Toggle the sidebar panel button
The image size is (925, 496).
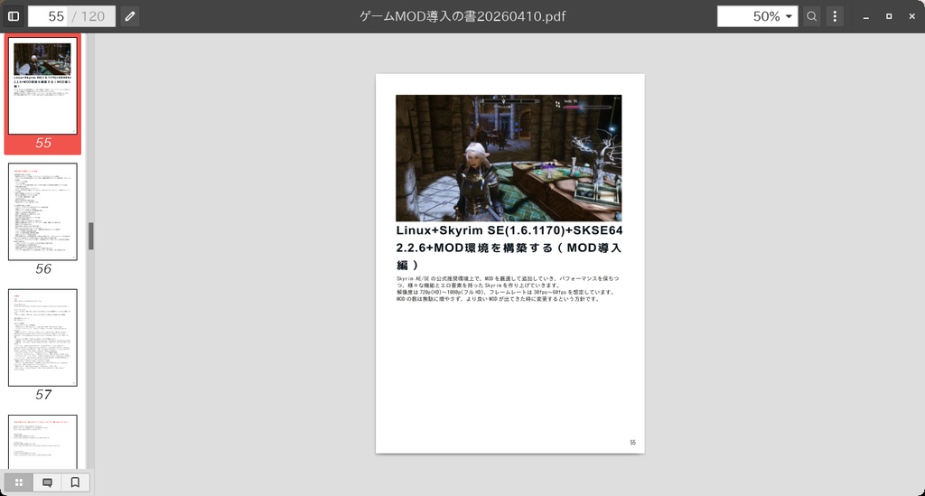point(14,16)
